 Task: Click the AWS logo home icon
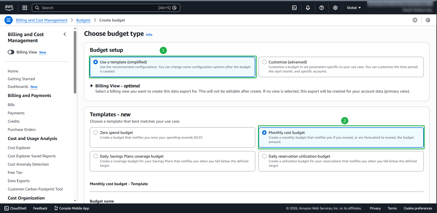(x=9, y=8)
